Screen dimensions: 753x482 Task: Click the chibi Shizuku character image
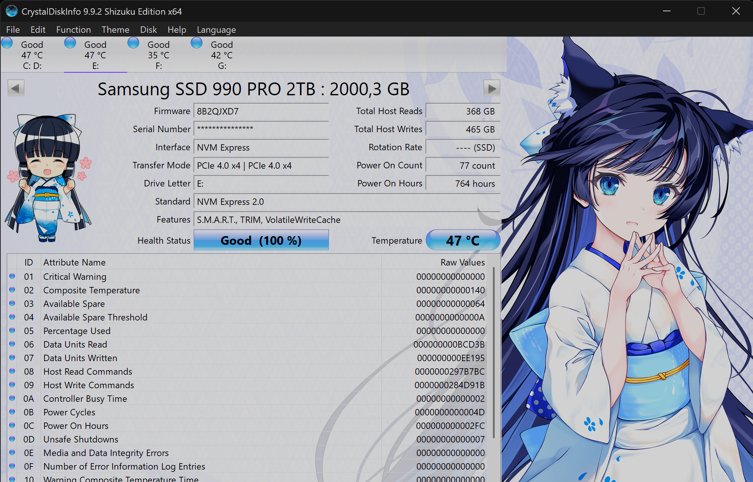[48, 178]
